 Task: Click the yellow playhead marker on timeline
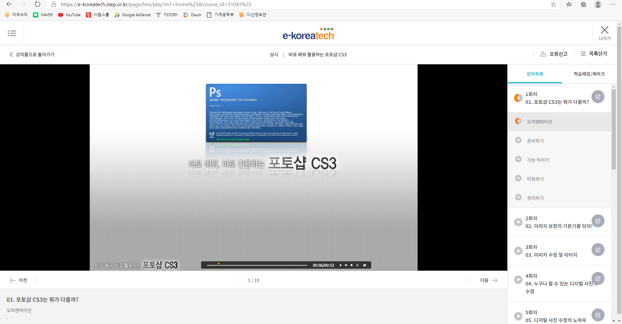pos(219,264)
